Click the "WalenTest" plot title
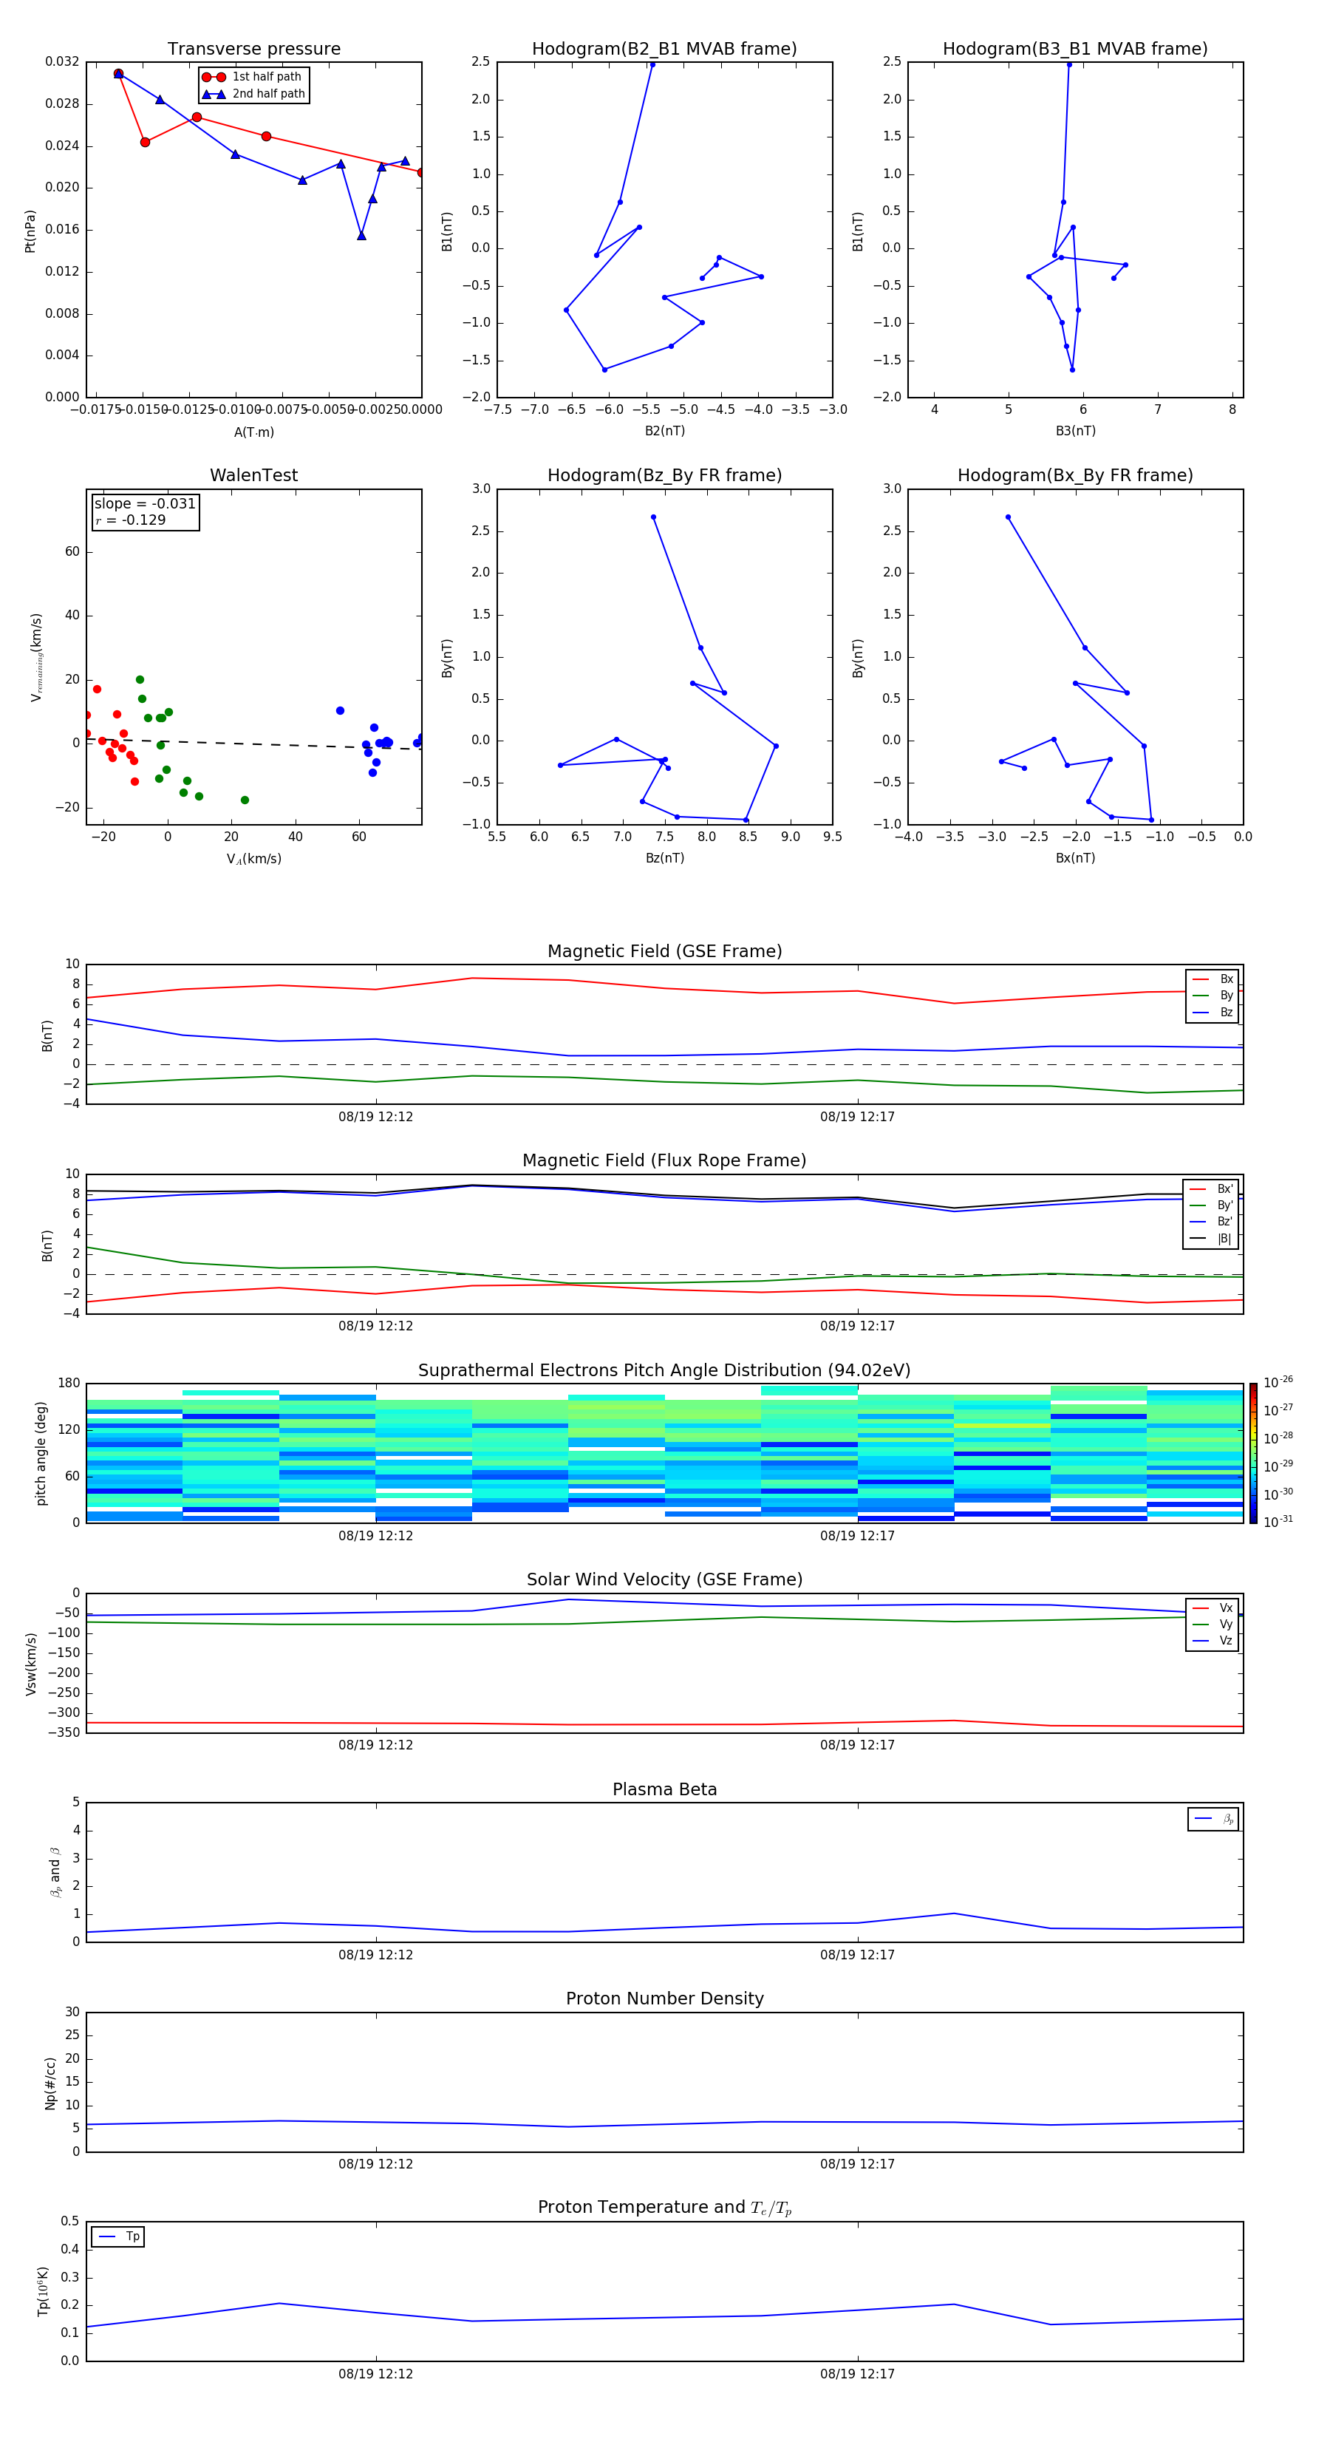The image size is (1330, 2439). coord(253,475)
